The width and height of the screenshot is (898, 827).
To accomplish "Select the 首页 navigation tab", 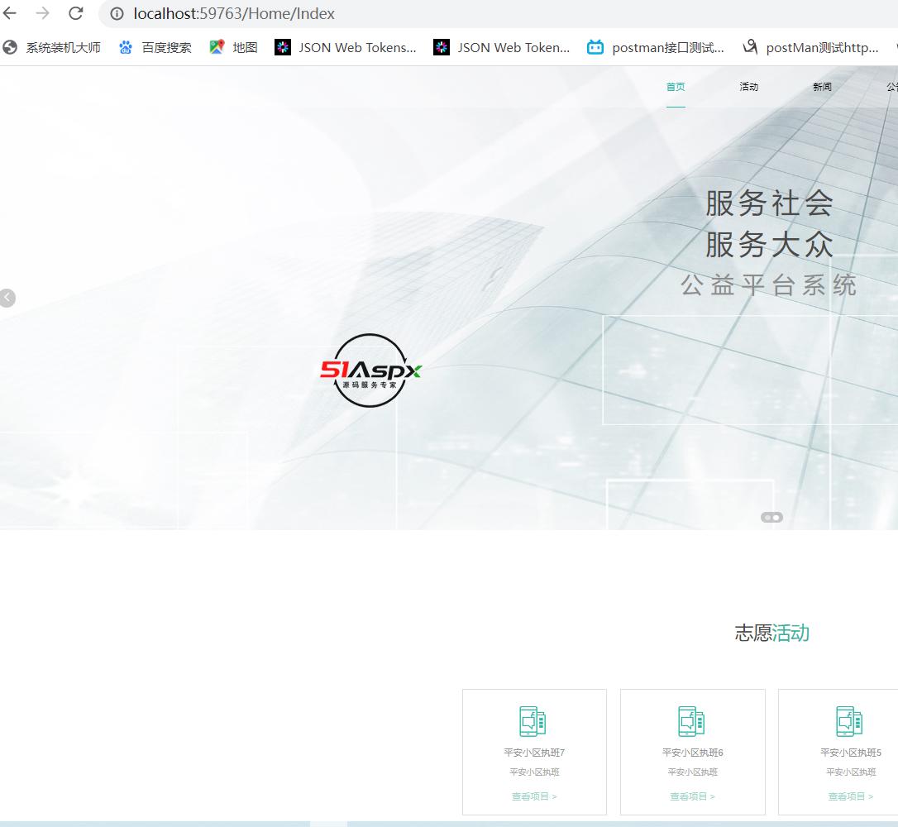I will click(x=676, y=87).
